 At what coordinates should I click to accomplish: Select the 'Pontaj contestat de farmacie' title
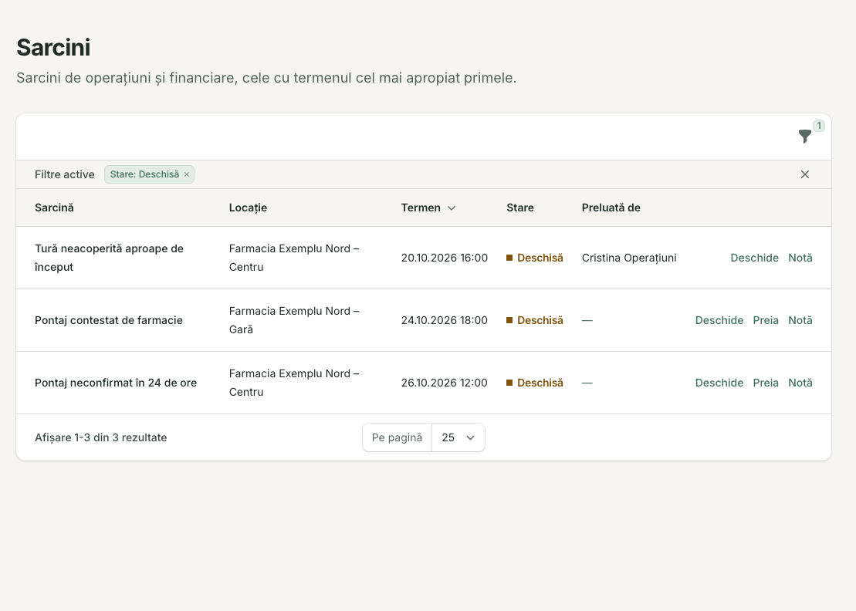(109, 320)
